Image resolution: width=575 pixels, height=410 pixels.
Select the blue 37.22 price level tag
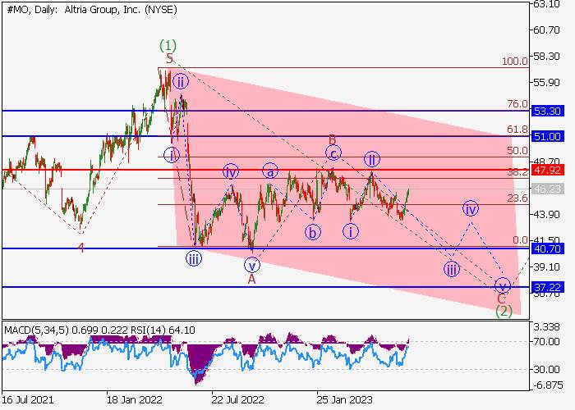click(x=548, y=287)
